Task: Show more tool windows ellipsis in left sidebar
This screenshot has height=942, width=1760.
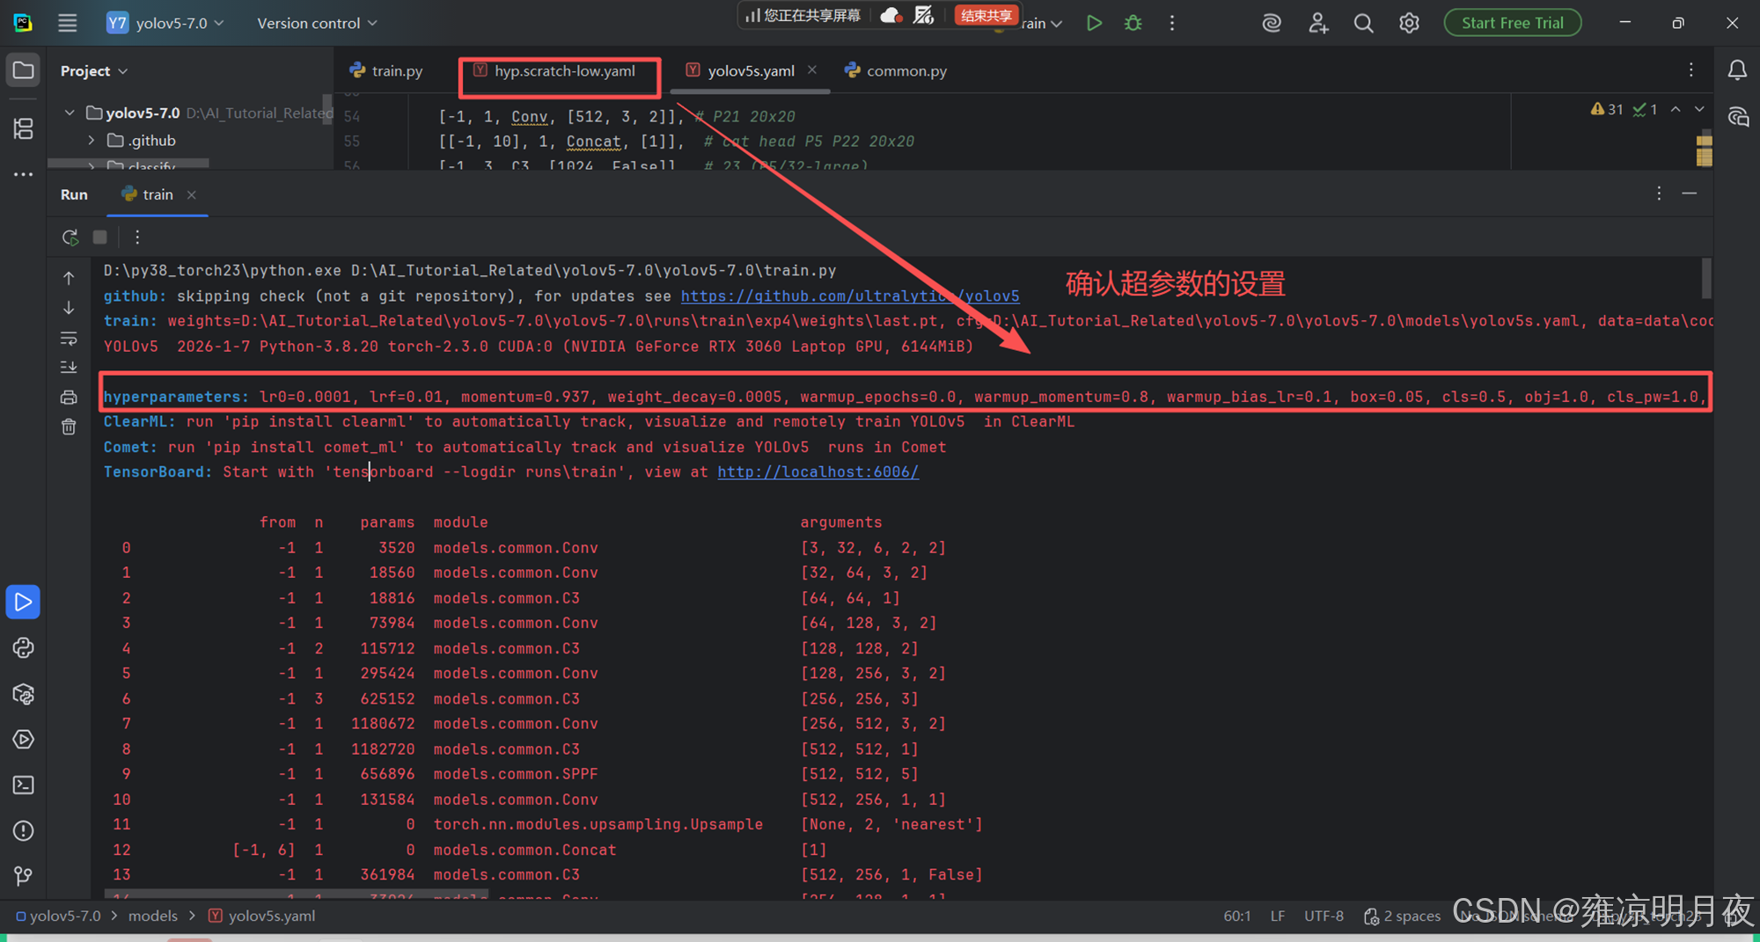Action: click(x=24, y=174)
